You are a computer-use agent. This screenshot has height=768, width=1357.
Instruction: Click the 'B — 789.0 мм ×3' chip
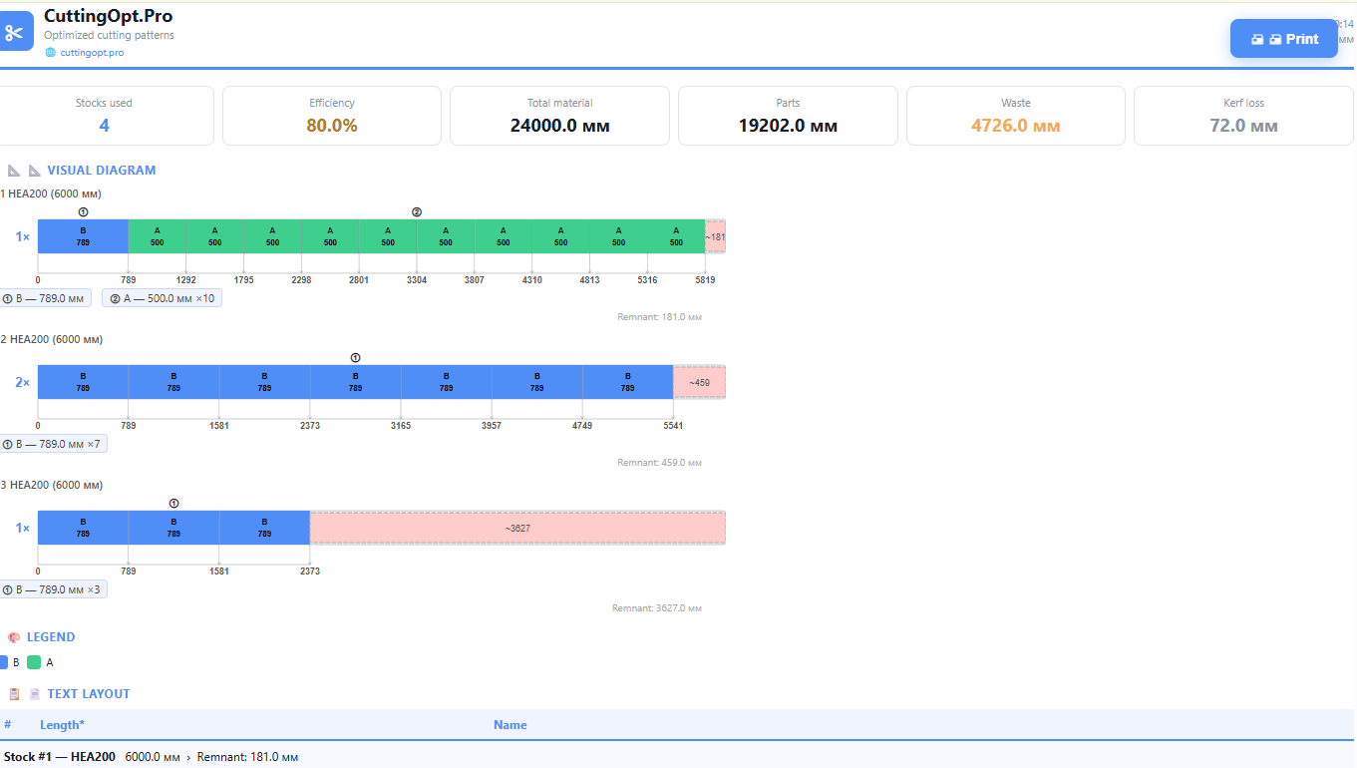click(x=53, y=589)
